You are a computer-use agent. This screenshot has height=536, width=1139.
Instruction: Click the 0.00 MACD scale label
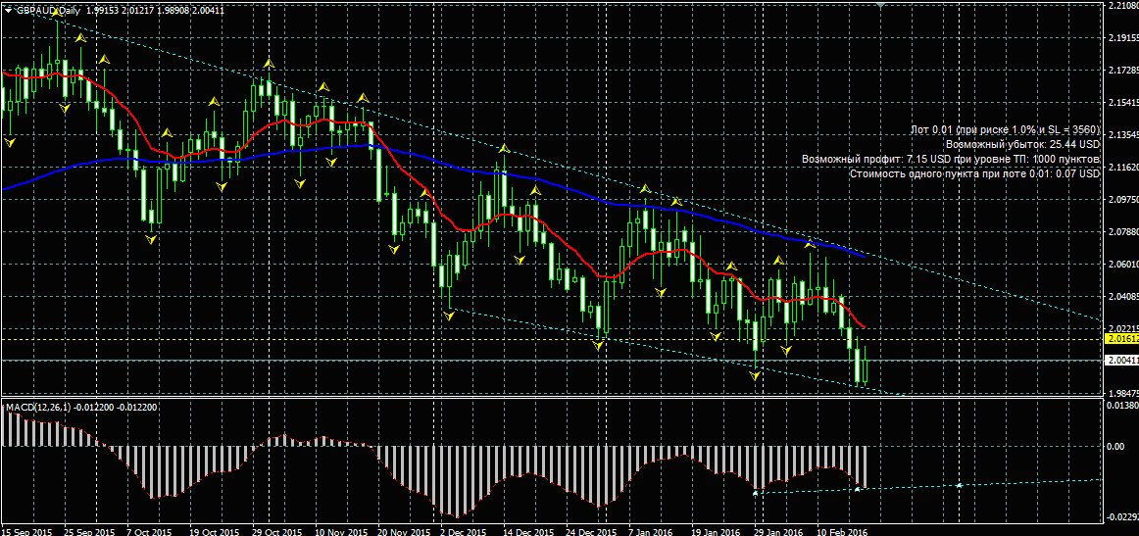pyautogui.click(x=1115, y=447)
